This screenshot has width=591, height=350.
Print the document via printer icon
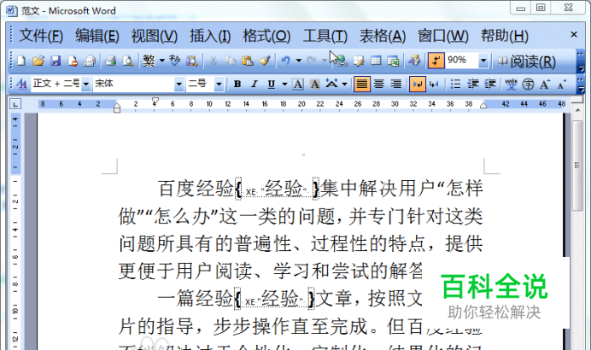110,61
